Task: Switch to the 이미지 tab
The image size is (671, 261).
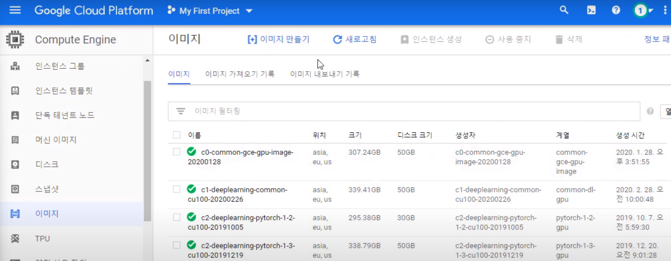Action: (x=179, y=74)
